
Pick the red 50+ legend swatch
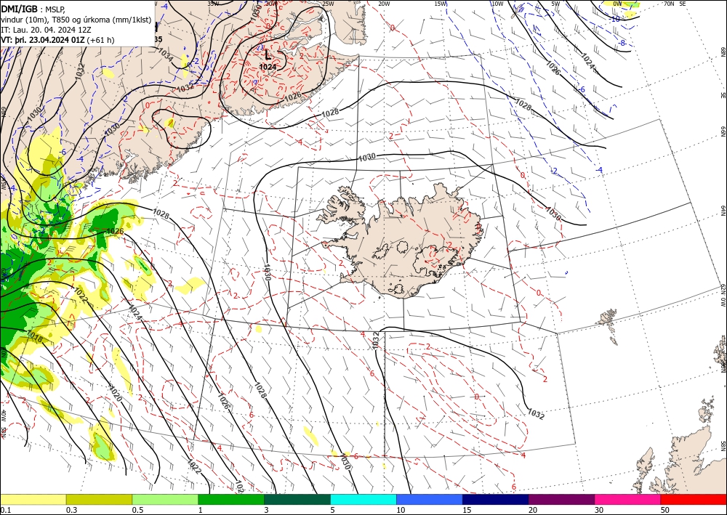pyautogui.click(x=694, y=499)
